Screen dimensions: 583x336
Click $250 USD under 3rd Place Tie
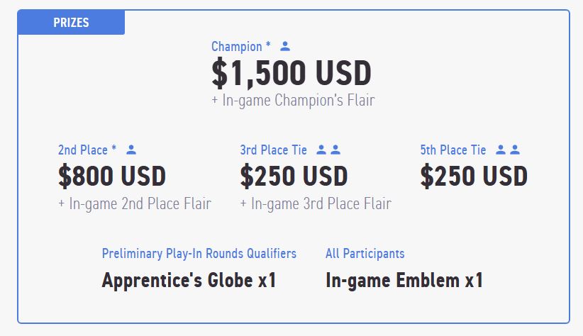(294, 176)
